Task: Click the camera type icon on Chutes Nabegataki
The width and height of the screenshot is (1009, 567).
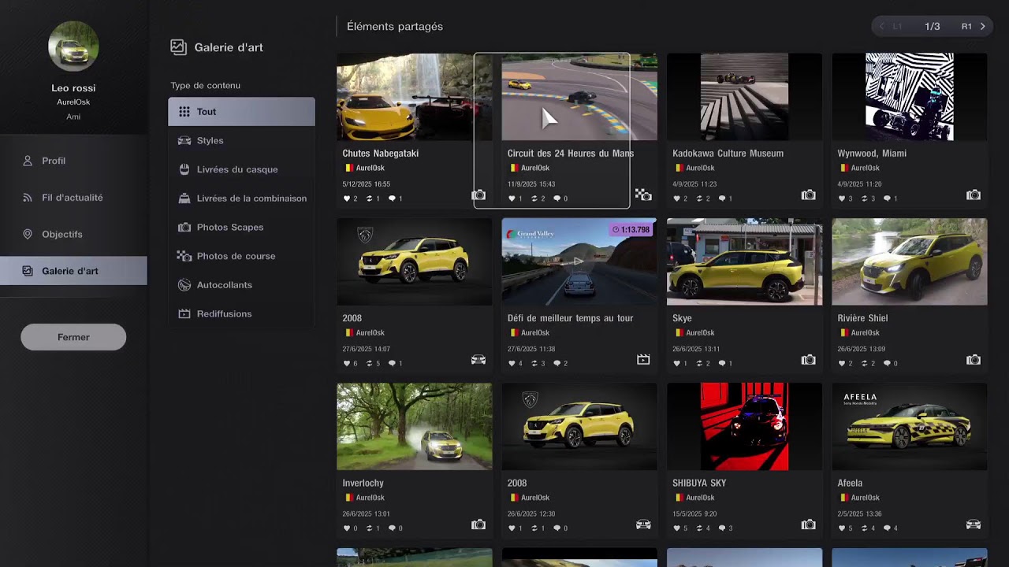Action: (478, 195)
